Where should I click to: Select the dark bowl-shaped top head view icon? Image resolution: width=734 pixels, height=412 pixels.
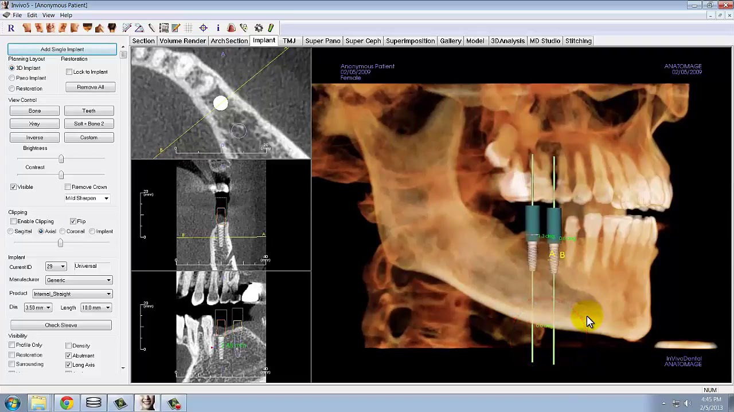pyautogui.click(x=87, y=27)
